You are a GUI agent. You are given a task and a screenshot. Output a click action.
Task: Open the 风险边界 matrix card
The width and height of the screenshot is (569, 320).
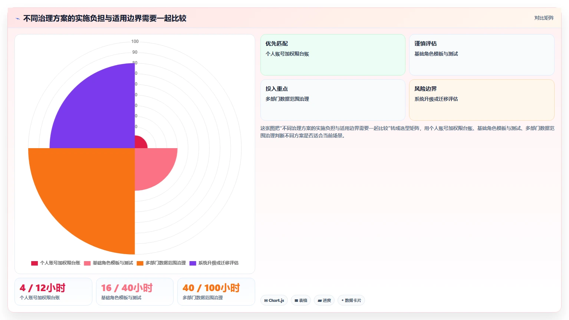click(x=481, y=100)
